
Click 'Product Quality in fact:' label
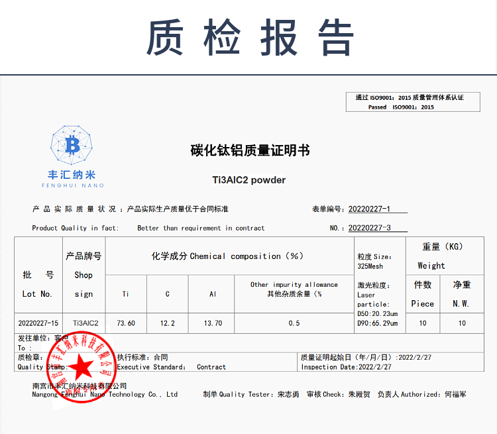point(75,228)
